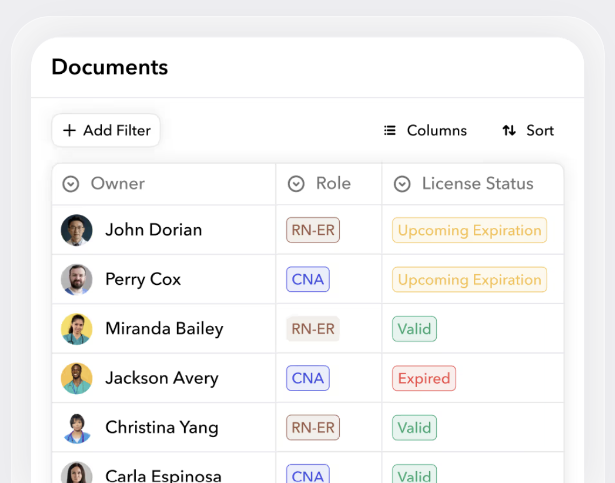Click Carla Espinosa's Valid status badge
This screenshot has width=615, height=483.
(415, 474)
